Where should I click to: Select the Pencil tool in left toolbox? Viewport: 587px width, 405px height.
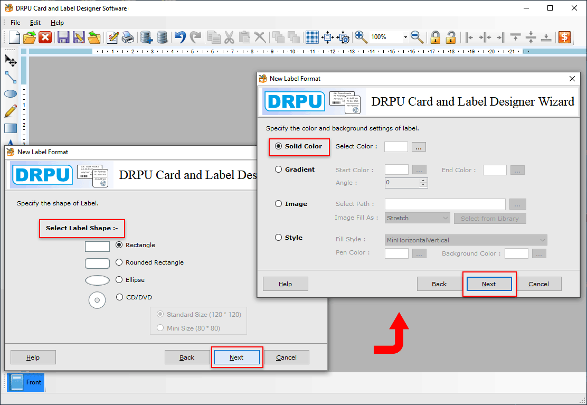11,111
